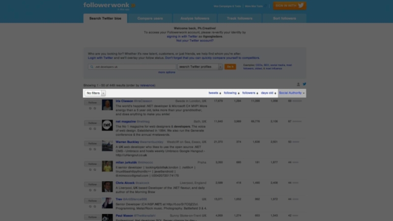Focus the search field containing .net developers uk

click(x=132, y=67)
